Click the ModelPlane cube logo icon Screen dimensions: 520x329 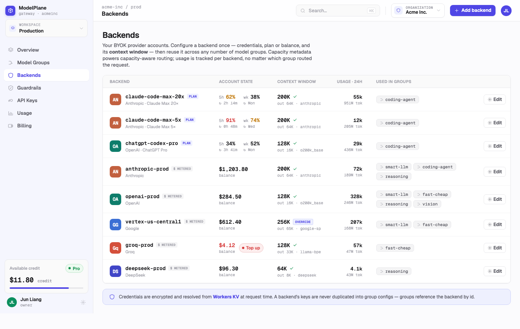(x=10, y=11)
